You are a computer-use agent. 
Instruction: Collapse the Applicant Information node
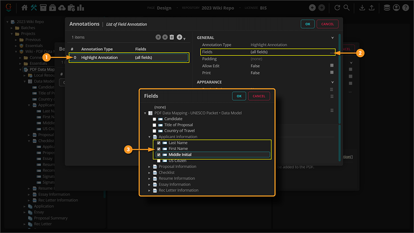150,137
